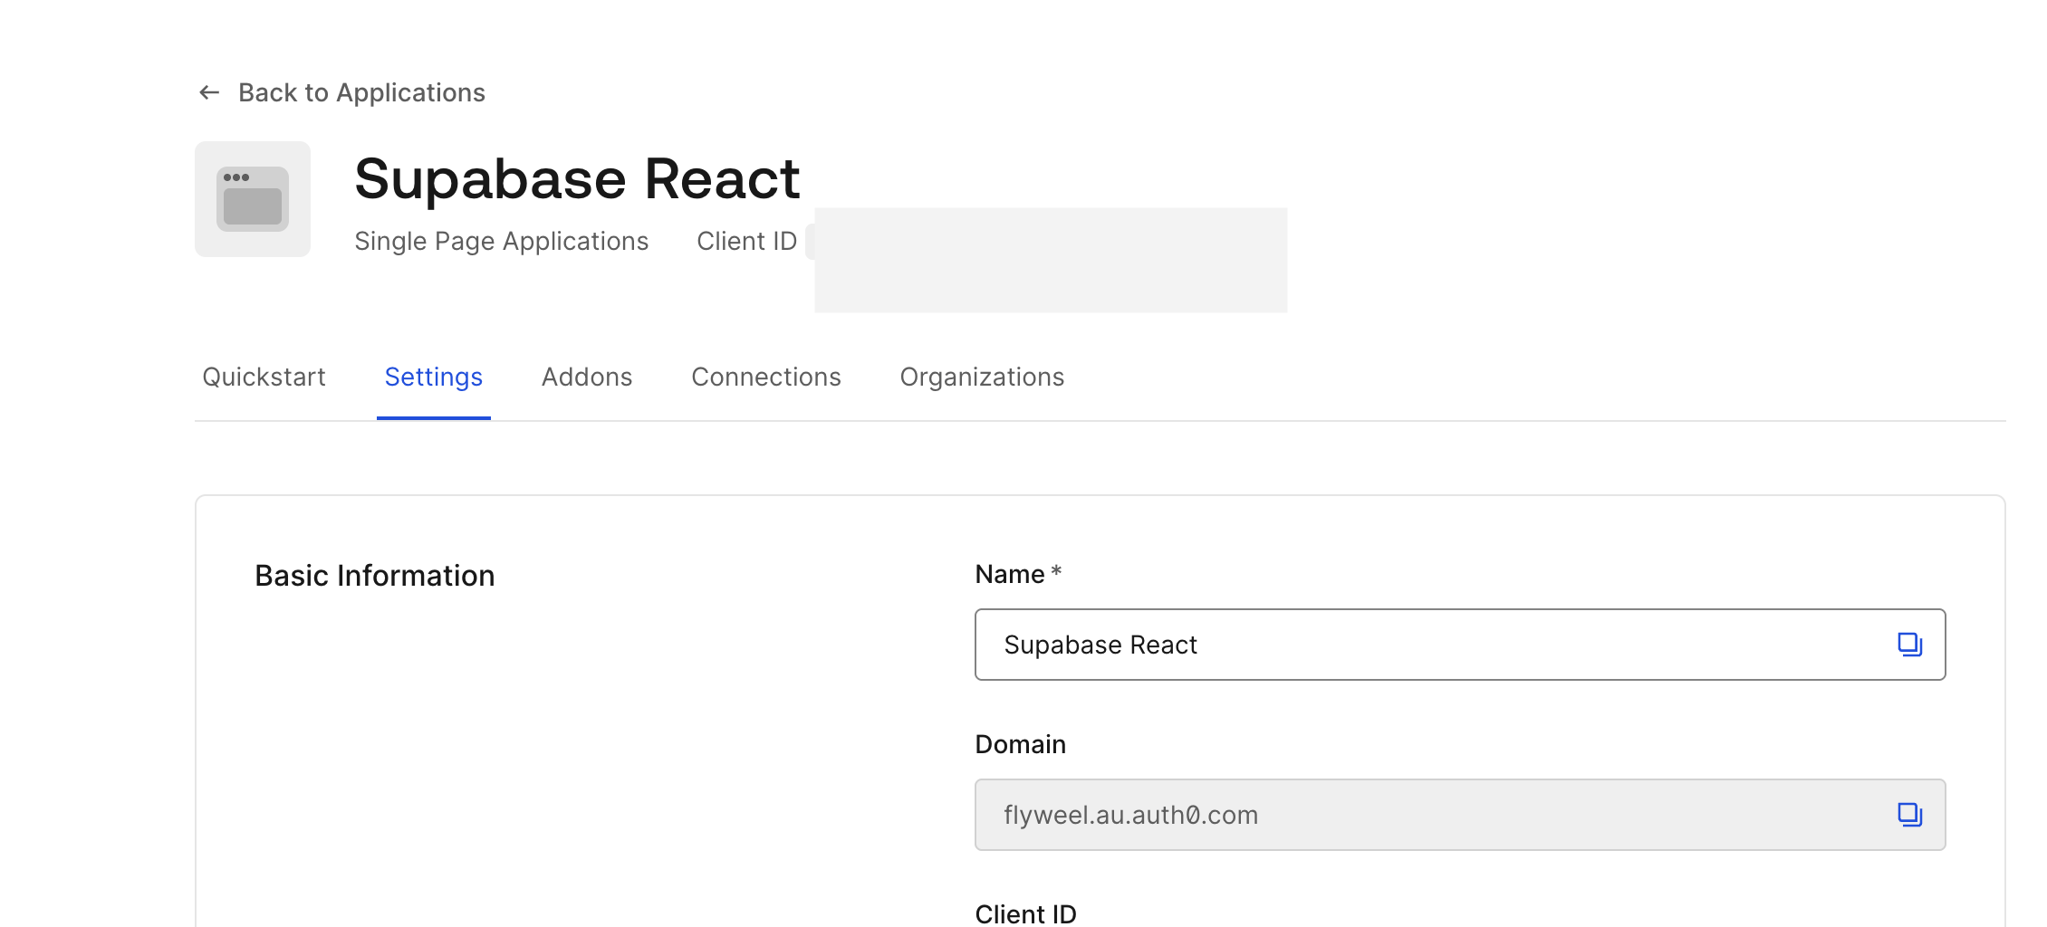Click the Supabase React application logo
2047x927 pixels.
click(x=252, y=198)
